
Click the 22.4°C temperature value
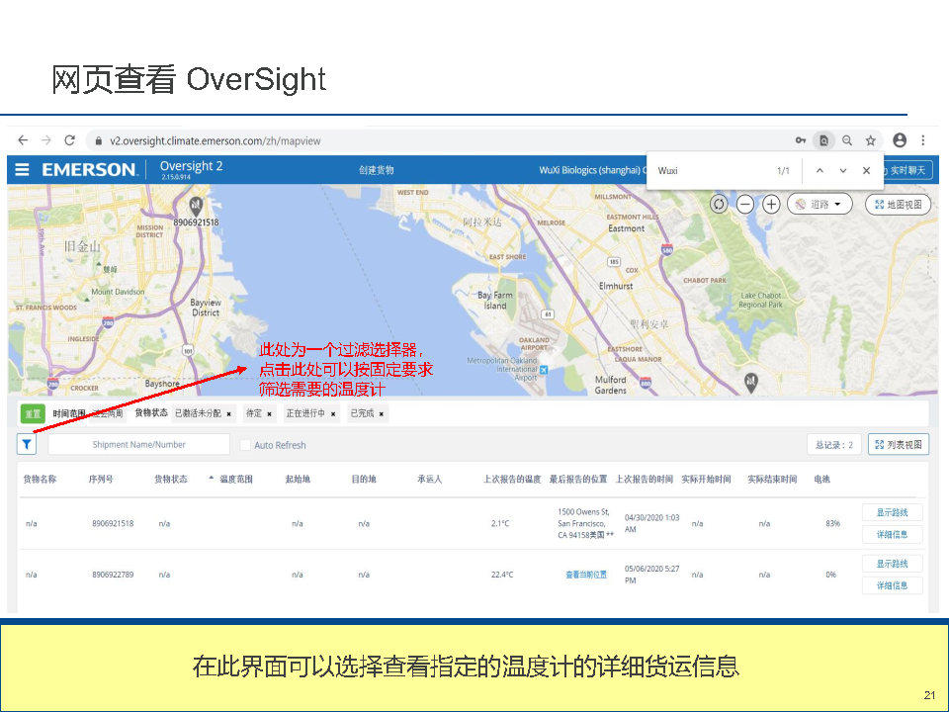(502, 575)
